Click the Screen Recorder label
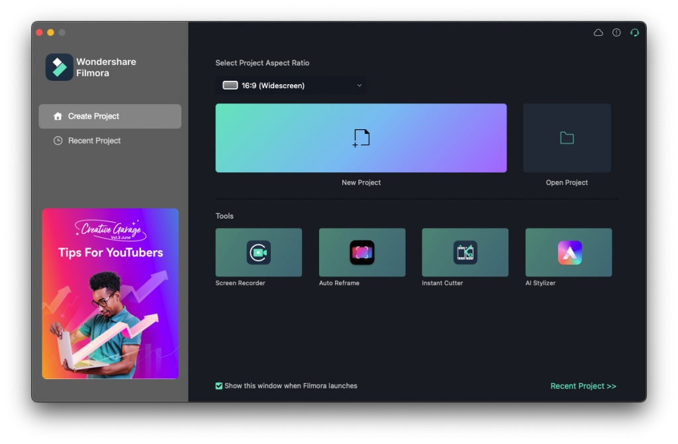 click(240, 283)
